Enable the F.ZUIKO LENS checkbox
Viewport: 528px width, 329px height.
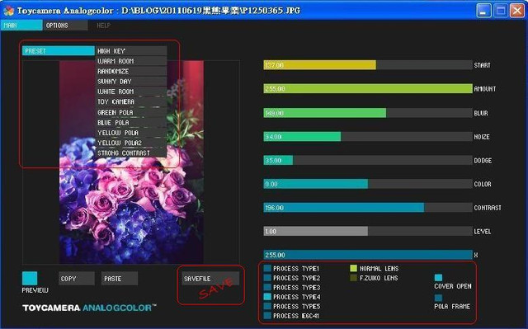[x=354, y=278]
